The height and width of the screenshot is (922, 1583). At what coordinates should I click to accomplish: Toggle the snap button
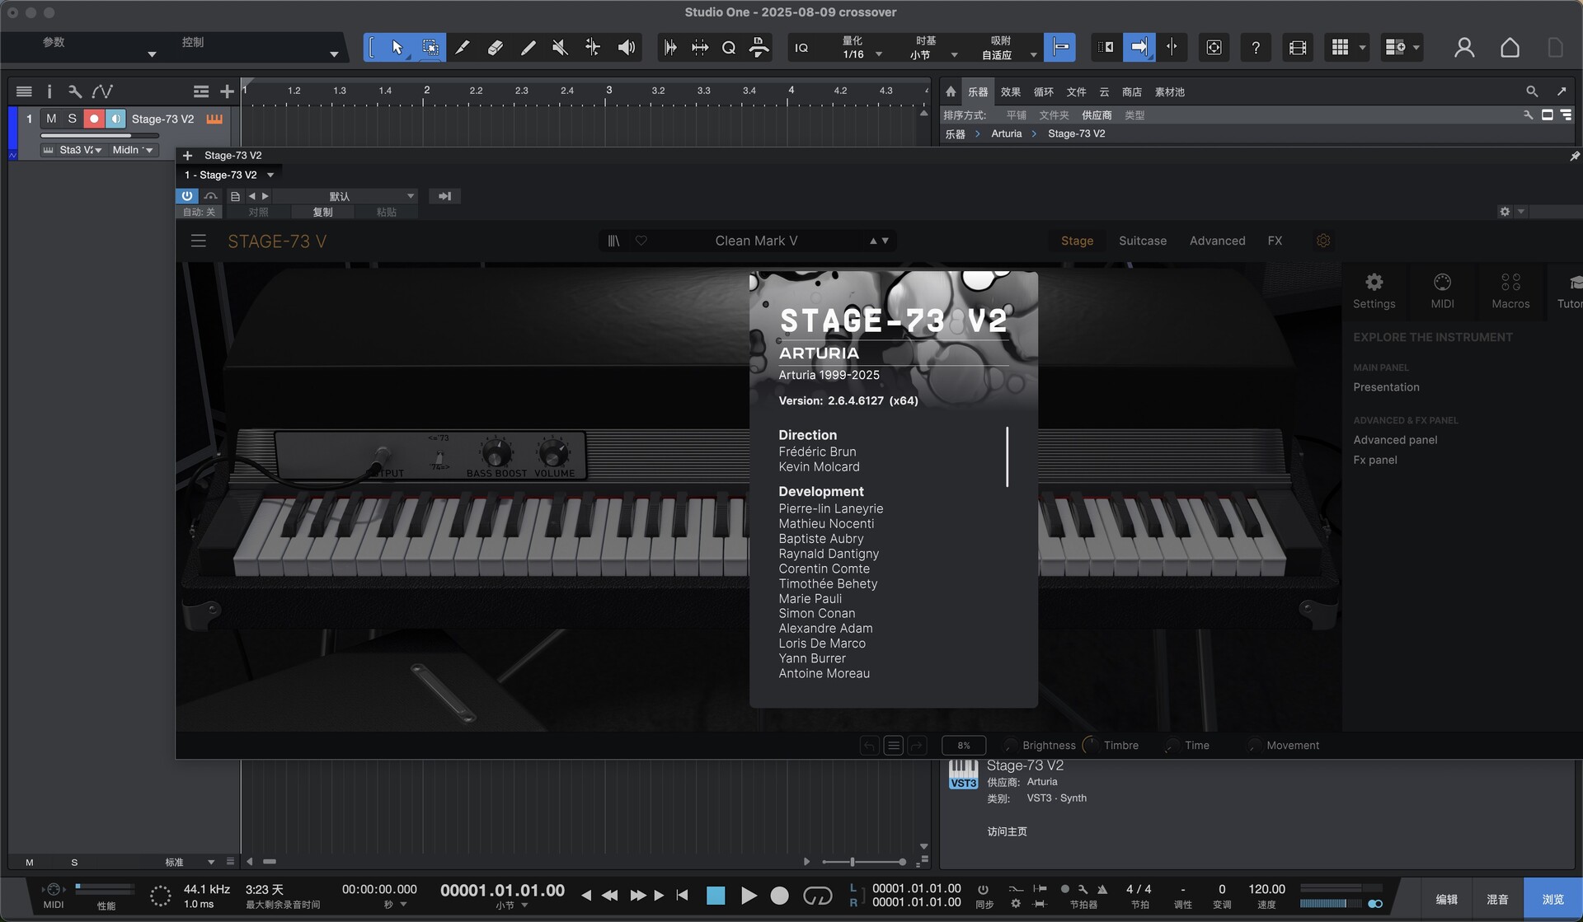click(1059, 48)
